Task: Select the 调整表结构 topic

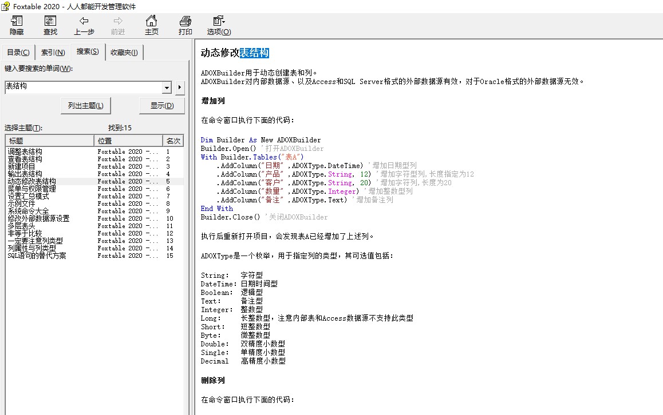Action: tap(25, 151)
